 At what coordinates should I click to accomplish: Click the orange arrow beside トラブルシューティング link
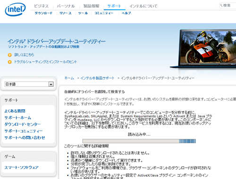point(10,62)
